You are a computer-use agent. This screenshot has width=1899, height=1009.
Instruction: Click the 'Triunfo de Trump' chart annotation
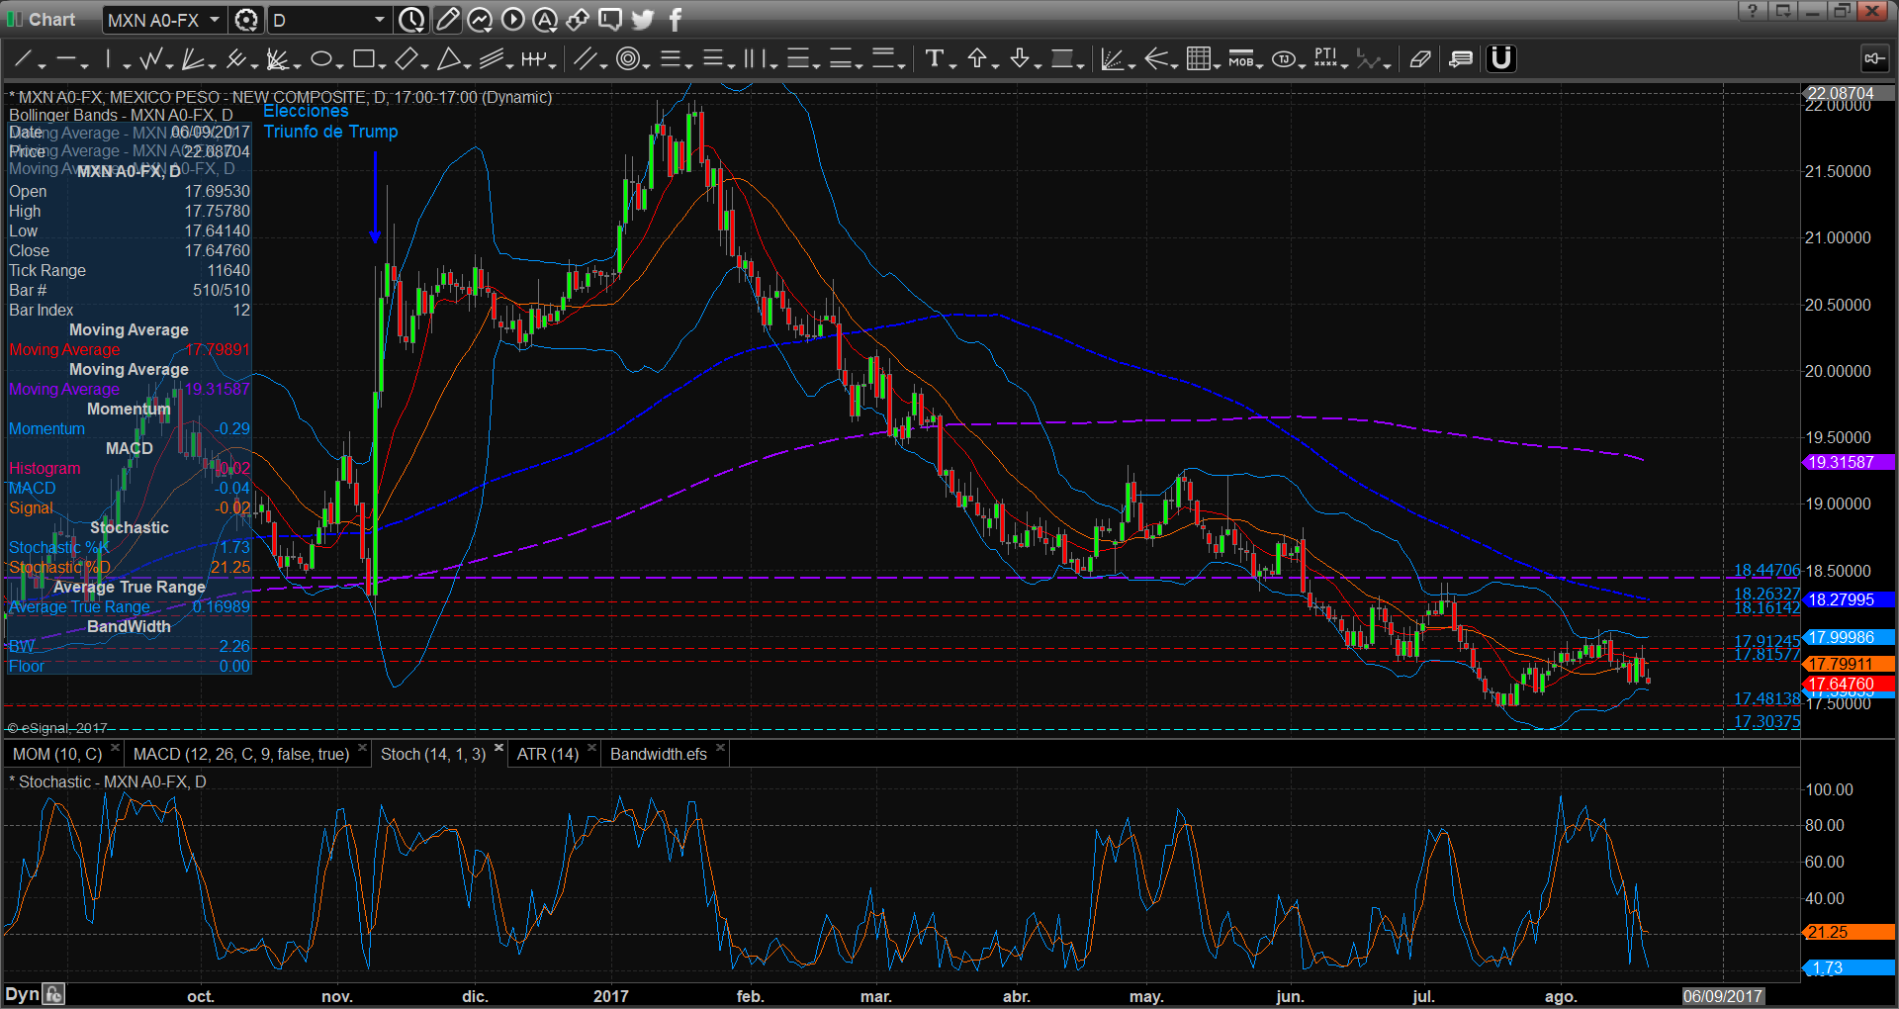330,132
